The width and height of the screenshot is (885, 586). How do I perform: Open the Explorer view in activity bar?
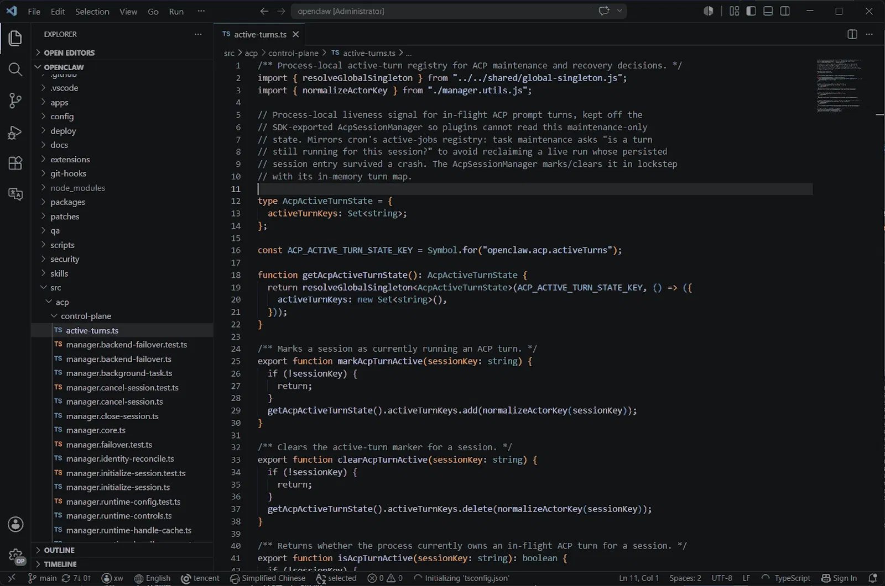click(x=15, y=38)
